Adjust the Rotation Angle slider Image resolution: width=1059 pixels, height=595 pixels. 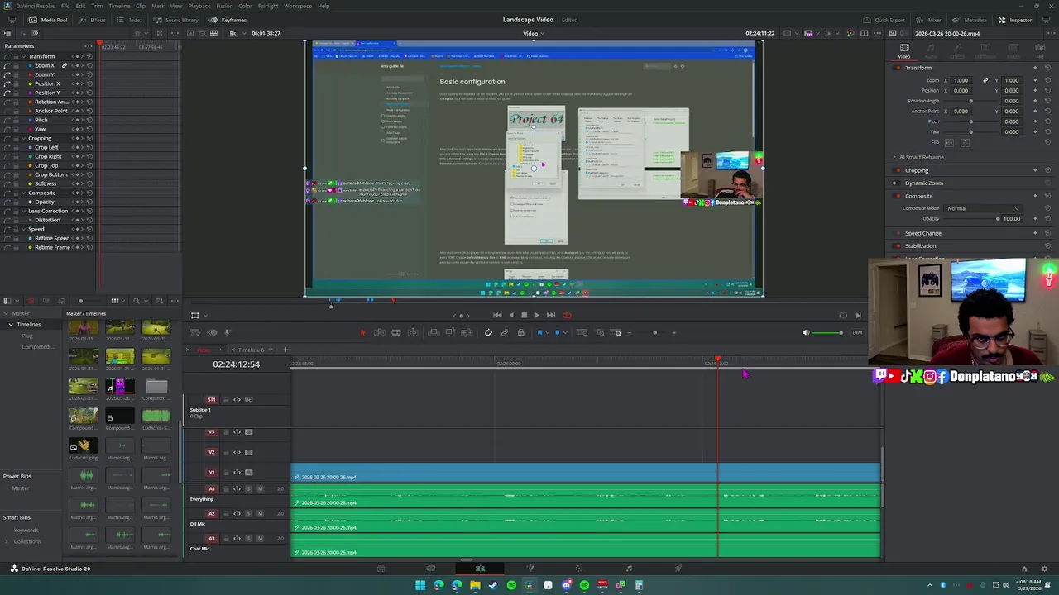pos(970,101)
